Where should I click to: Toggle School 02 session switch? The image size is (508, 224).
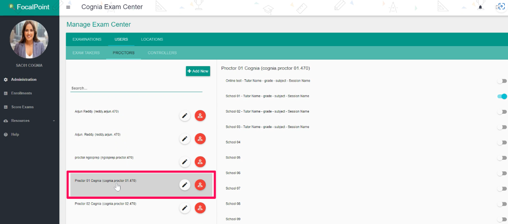pyautogui.click(x=502, y=112)
